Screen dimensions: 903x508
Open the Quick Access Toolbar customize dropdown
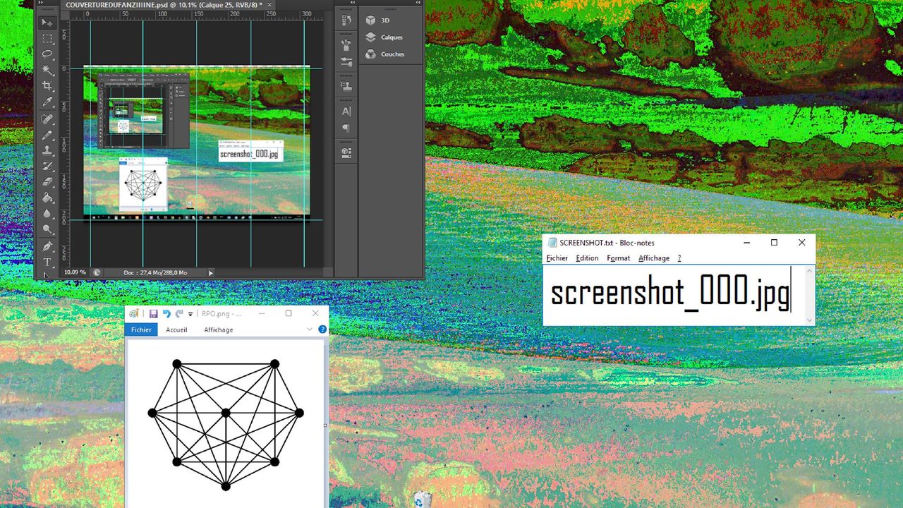(x=190, y=314)
